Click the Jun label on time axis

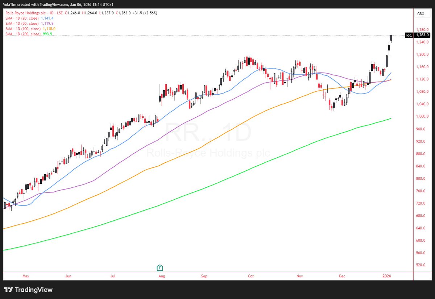tap(68, 276)
